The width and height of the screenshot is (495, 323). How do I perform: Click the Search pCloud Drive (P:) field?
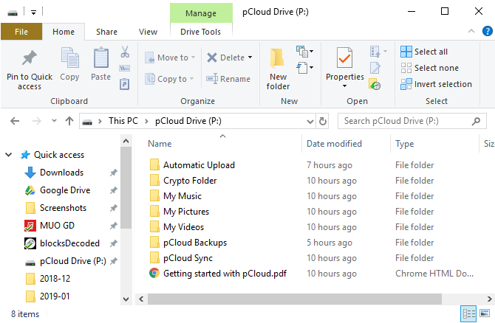(x=412, y=122)
